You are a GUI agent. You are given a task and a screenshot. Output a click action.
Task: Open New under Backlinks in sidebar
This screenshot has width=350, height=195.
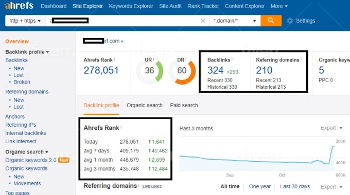point(19,68)
